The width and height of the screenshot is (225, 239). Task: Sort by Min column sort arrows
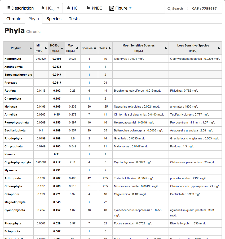46,48
